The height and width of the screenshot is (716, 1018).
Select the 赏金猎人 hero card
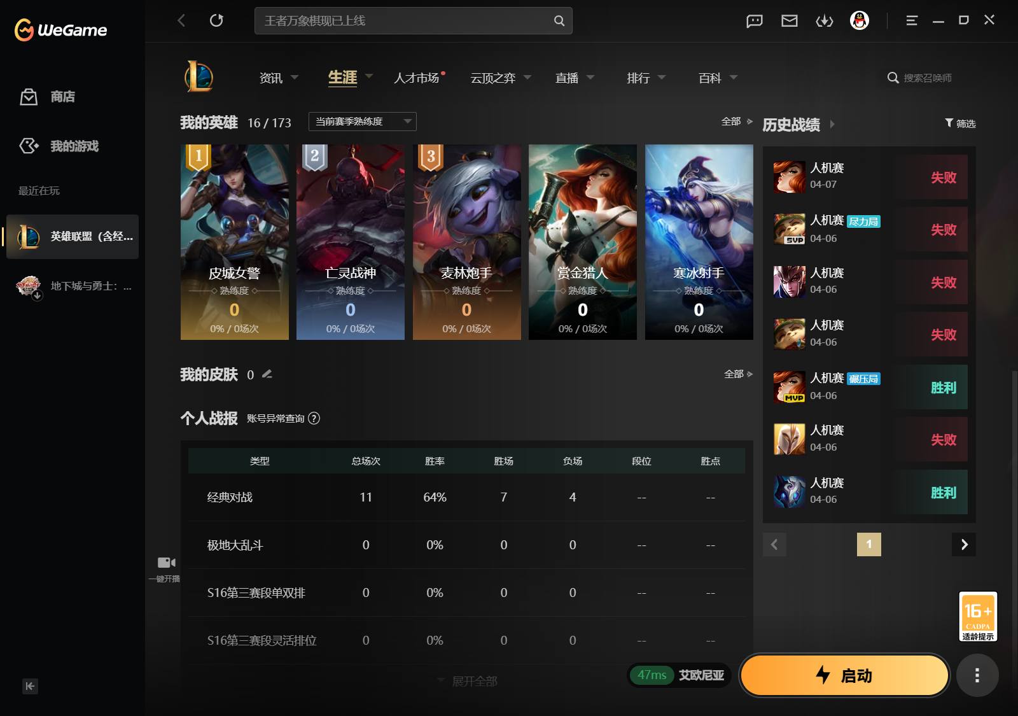(583, 242)
